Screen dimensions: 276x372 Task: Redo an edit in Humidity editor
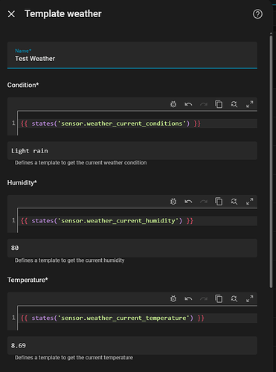[204, 202]
